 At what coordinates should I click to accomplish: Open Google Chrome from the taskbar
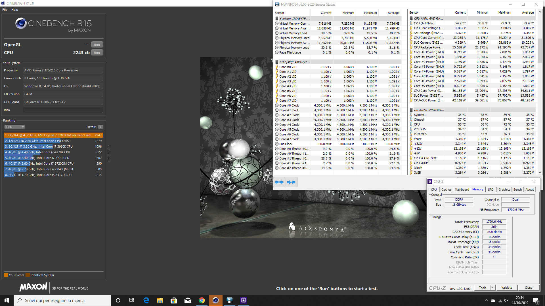[x=202, y=300]
